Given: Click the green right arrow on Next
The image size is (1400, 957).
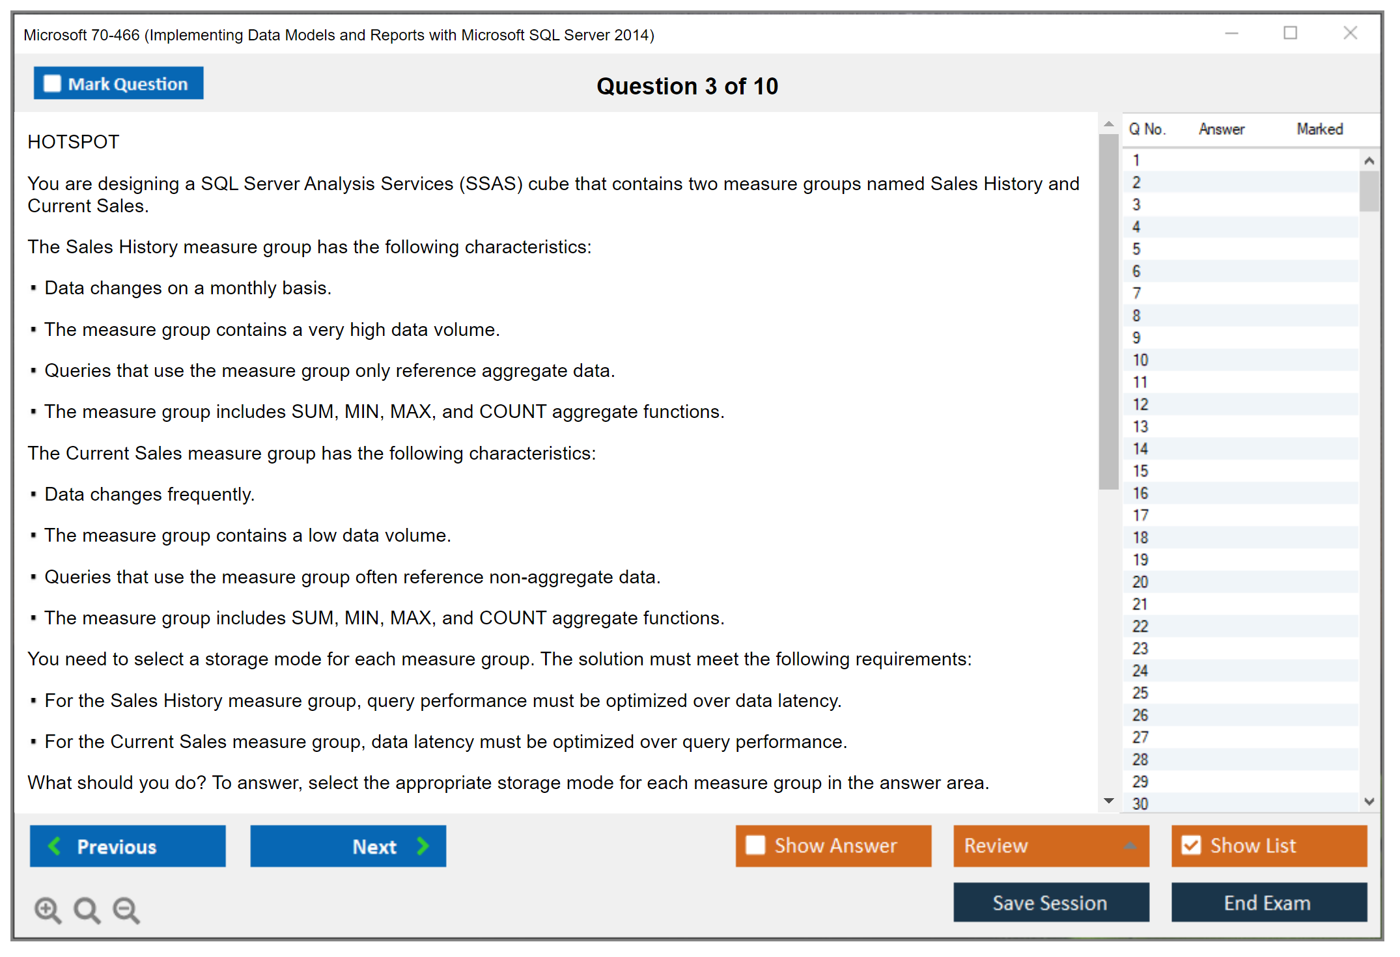Looking at the screenshot, I should pos(423,846).
